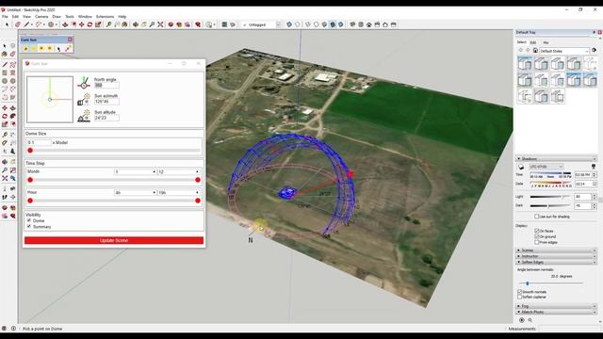Viewport: 603px width, 339px height.
Task: Open the File menu
Action: (5, 17)
